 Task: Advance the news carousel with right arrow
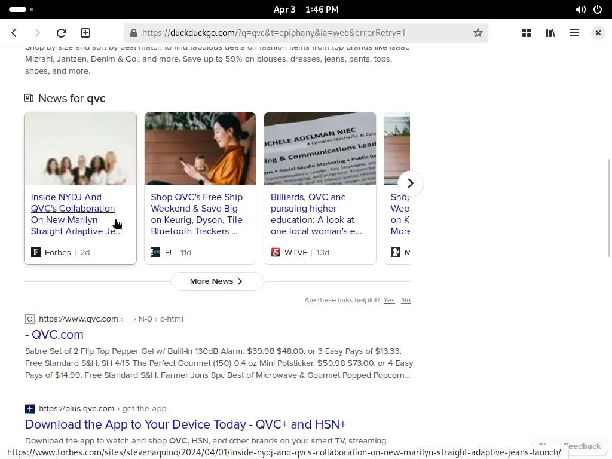click(x=410, y=183)
